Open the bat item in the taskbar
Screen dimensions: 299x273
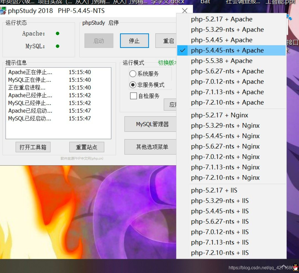(x=205, y=2)
